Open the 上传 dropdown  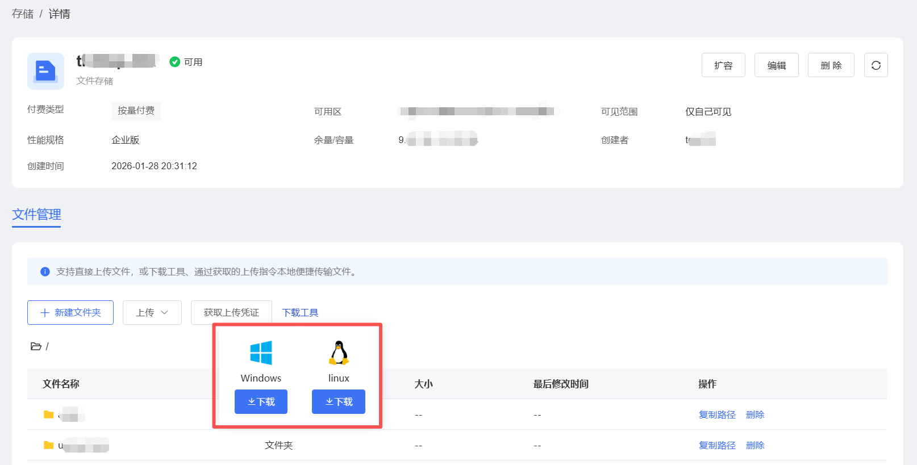coord(152,312)
